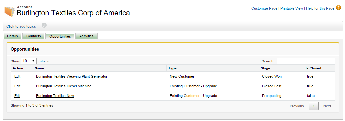345x121 pixels.
Task: Select page 1 in pagination
Action: click(x=314, y=106)
